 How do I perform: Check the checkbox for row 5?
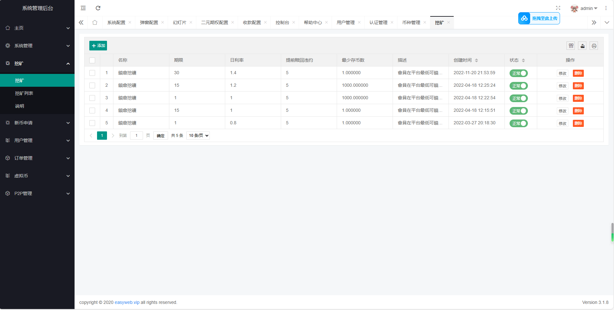[92, 123]
